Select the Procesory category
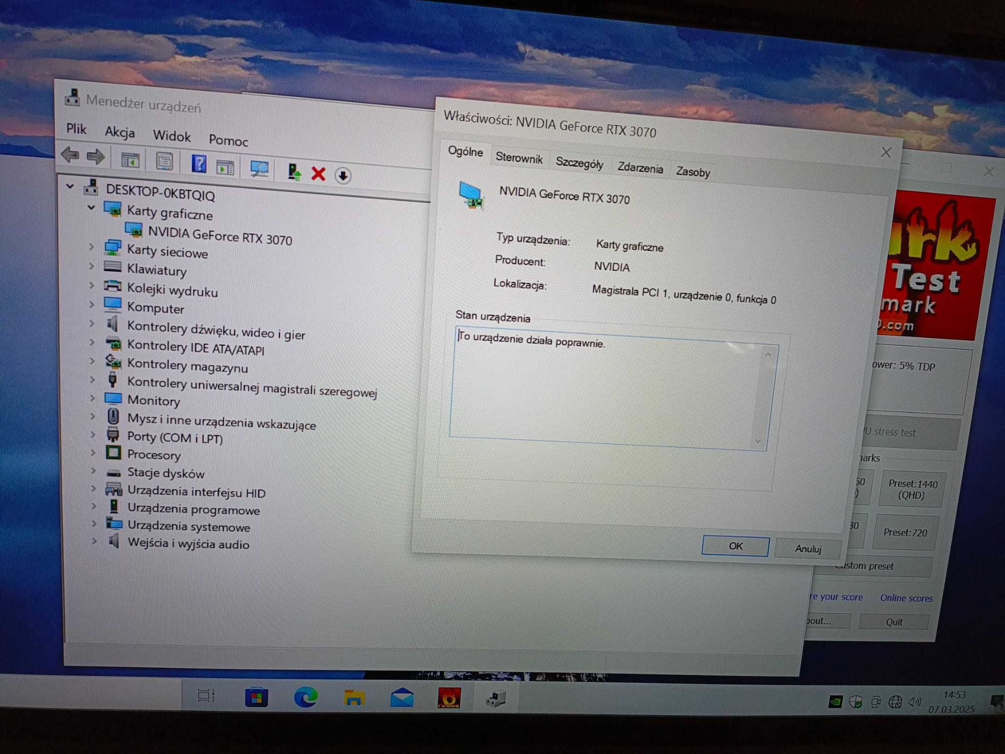The width and height of the screenshot is (1005, 754). pos(154,455)
